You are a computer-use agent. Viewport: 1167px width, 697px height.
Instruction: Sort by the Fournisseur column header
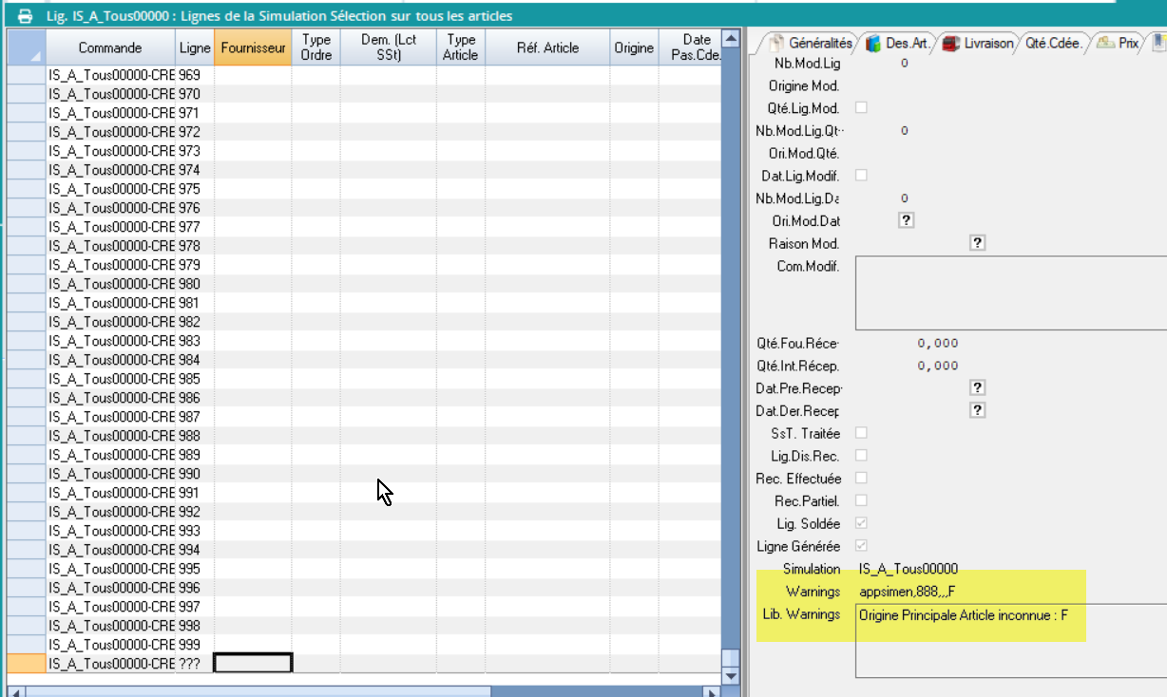253,47
